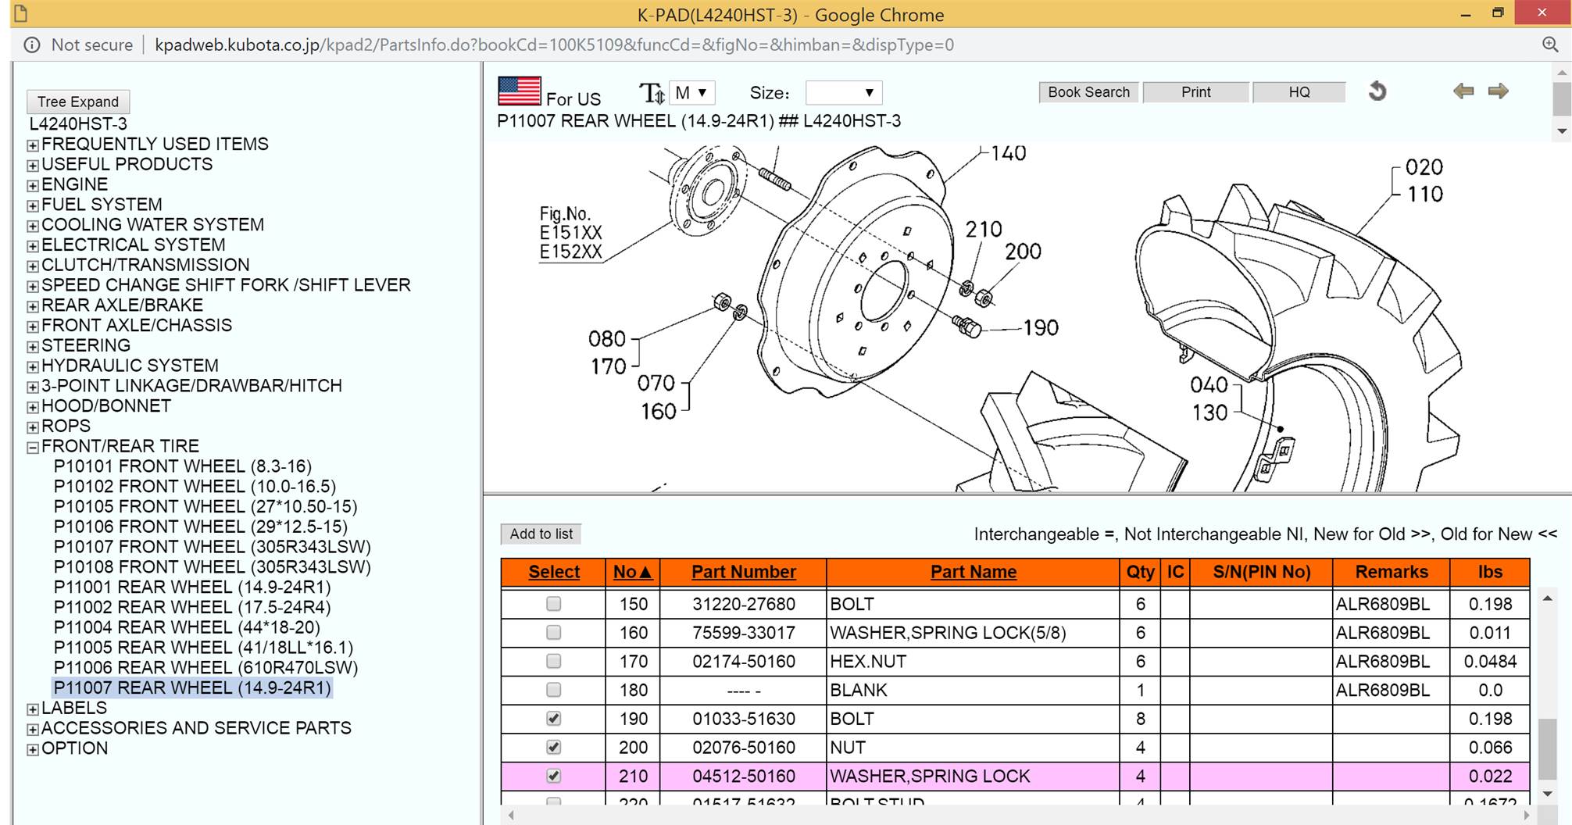This screenshot has height=825, width=1572.
Task: Click callout 210 in the diagram
Action: tap(984, 230)
